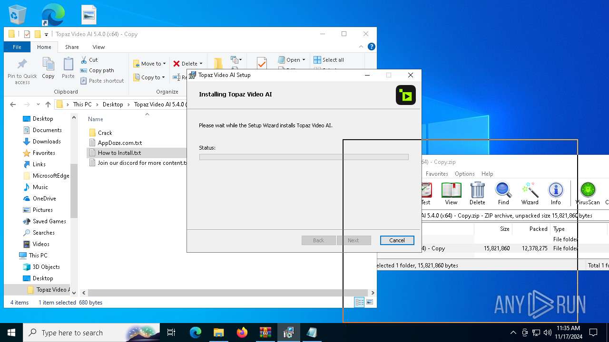Click the WinRAR Delete icon
Image resolution: width=609 pixels, height=342 pixels.
(x=477, y=194)
